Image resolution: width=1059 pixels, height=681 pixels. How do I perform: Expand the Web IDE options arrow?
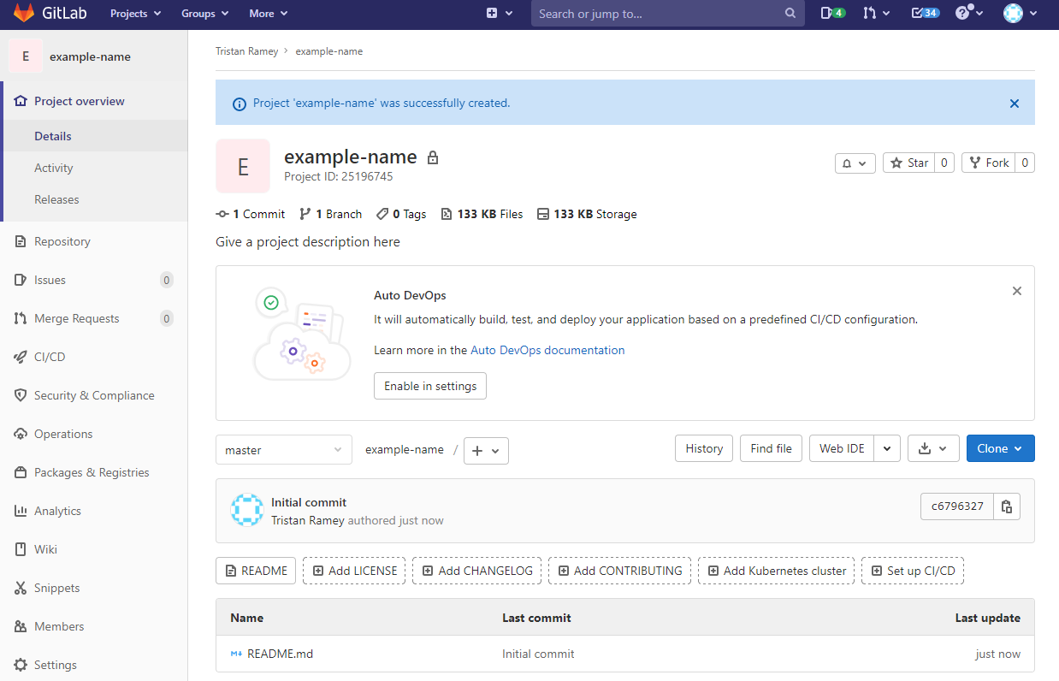887,448
